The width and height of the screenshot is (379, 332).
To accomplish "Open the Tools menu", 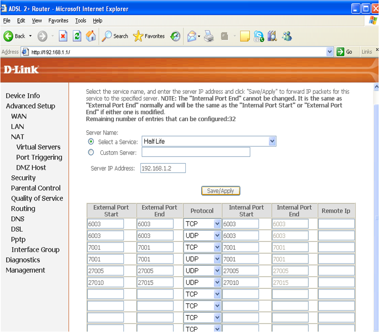I will point(81,20).
